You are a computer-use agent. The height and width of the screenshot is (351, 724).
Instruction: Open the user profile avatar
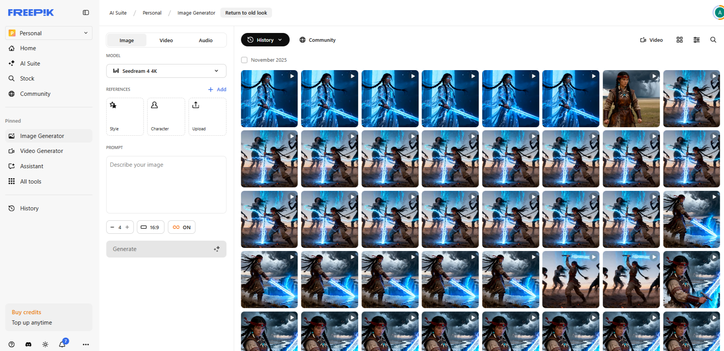click(719, 13)
